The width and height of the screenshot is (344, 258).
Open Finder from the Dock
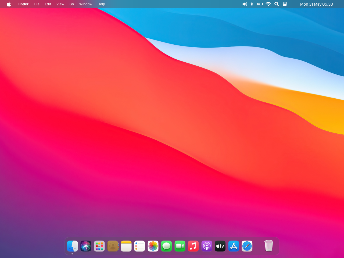pyautogui.click(x=72, y=246)
